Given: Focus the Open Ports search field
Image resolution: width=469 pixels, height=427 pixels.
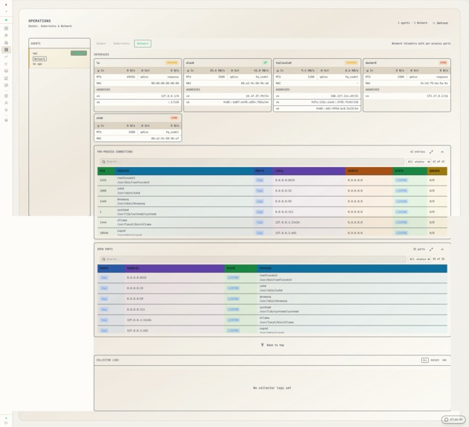Looking at the screenshot, I should pyautogui.click(x=253, y=259).
